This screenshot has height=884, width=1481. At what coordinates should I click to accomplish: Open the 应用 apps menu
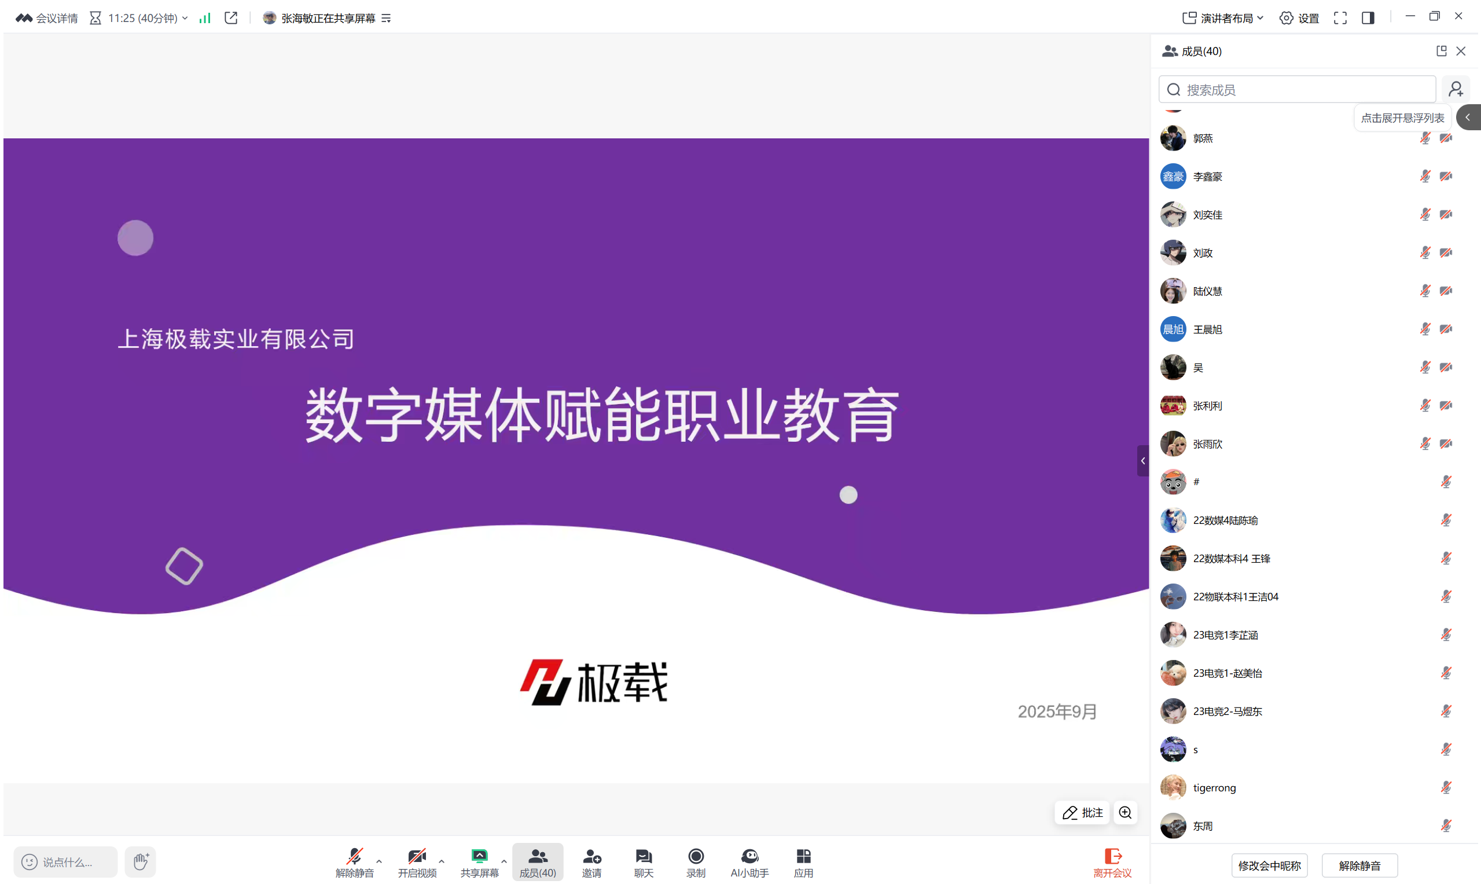click(x=803, y=862)
